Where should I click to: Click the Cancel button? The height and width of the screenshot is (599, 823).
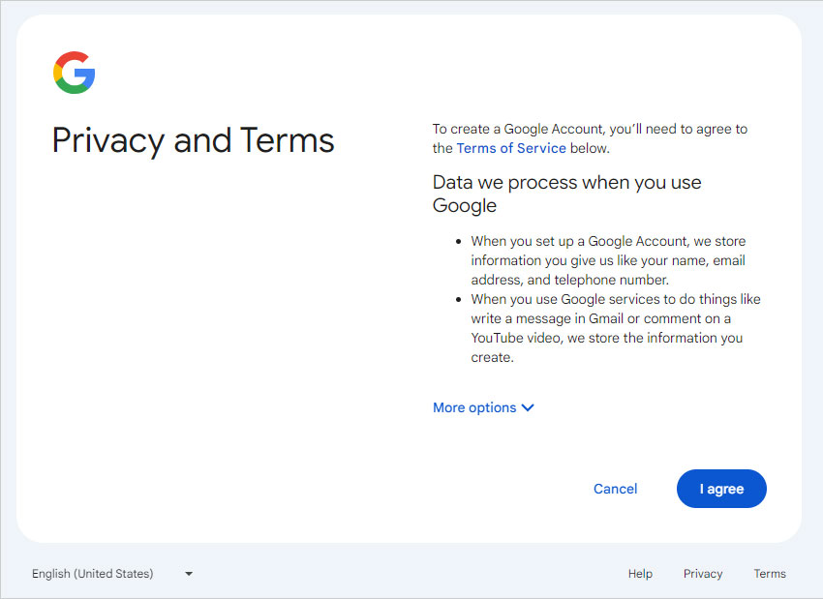point(615,489)
